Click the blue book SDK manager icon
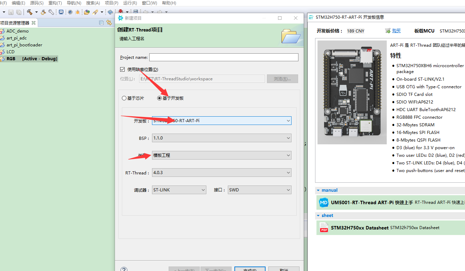Viewport: 465px width, 271px height. (110, 12)
